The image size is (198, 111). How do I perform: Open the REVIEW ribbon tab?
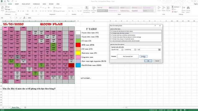51,4
